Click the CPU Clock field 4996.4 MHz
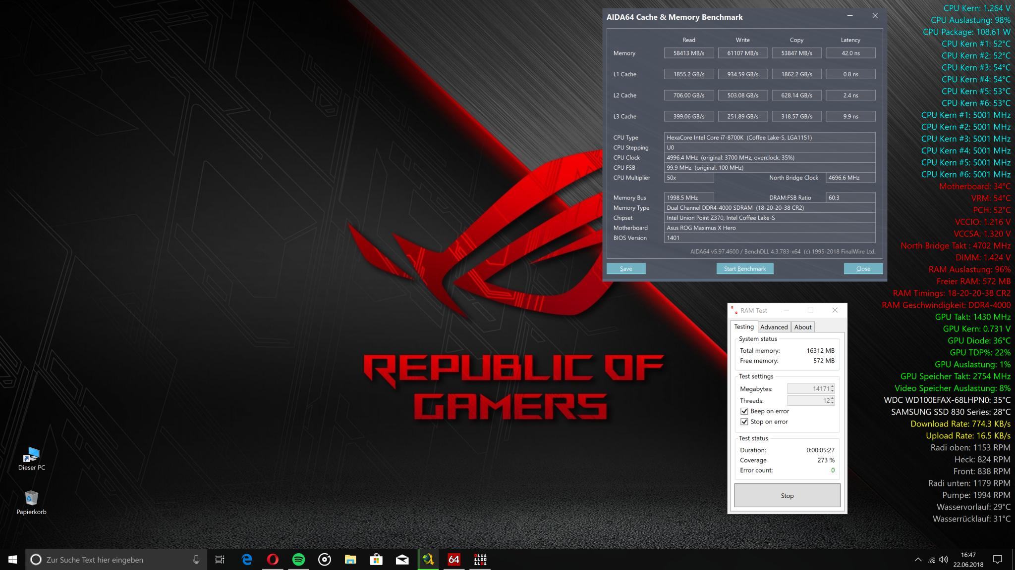The image size is (1015, 570). point(770,157)
